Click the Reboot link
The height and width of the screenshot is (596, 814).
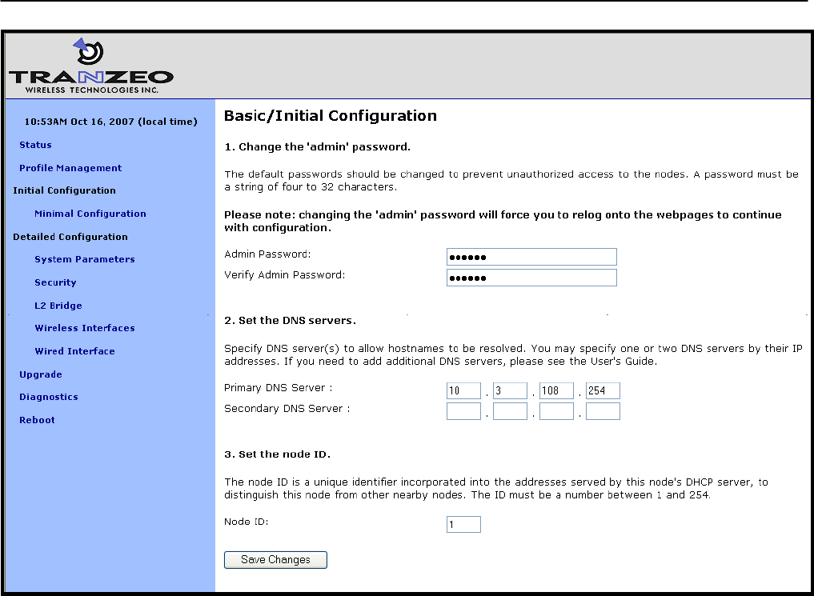click(37, 420)
